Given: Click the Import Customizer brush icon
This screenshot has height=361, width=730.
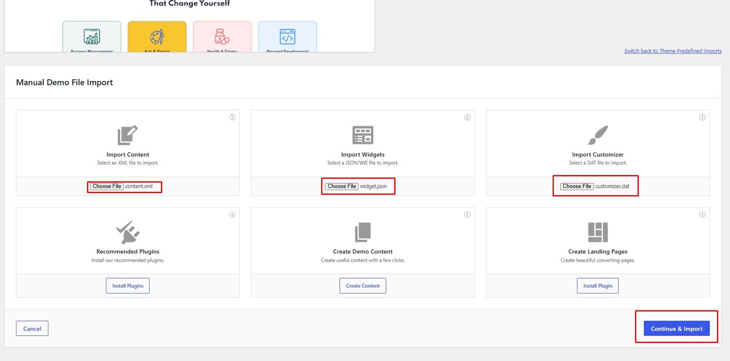Looking at the screenshot, I should click(598, 135).
